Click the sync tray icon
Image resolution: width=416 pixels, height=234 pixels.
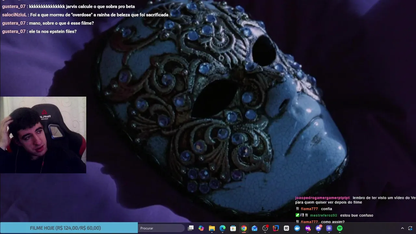(x=410, y=228)
